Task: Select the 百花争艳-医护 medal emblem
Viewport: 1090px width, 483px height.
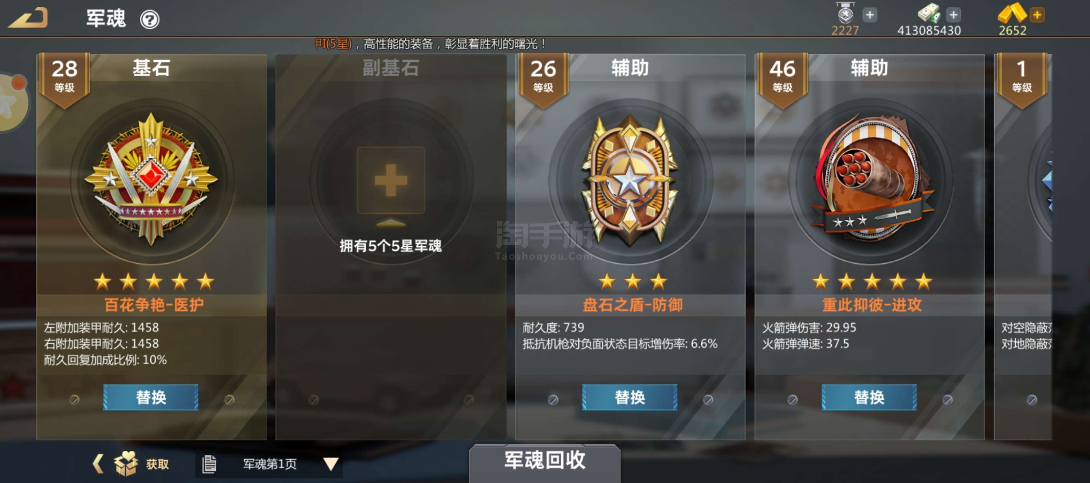Action: click(151, 180)
